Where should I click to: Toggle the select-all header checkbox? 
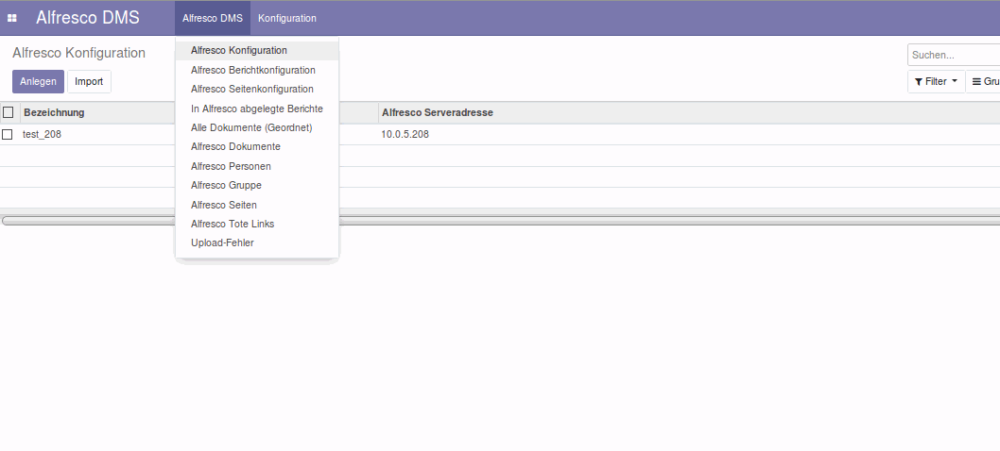(9, 112)
